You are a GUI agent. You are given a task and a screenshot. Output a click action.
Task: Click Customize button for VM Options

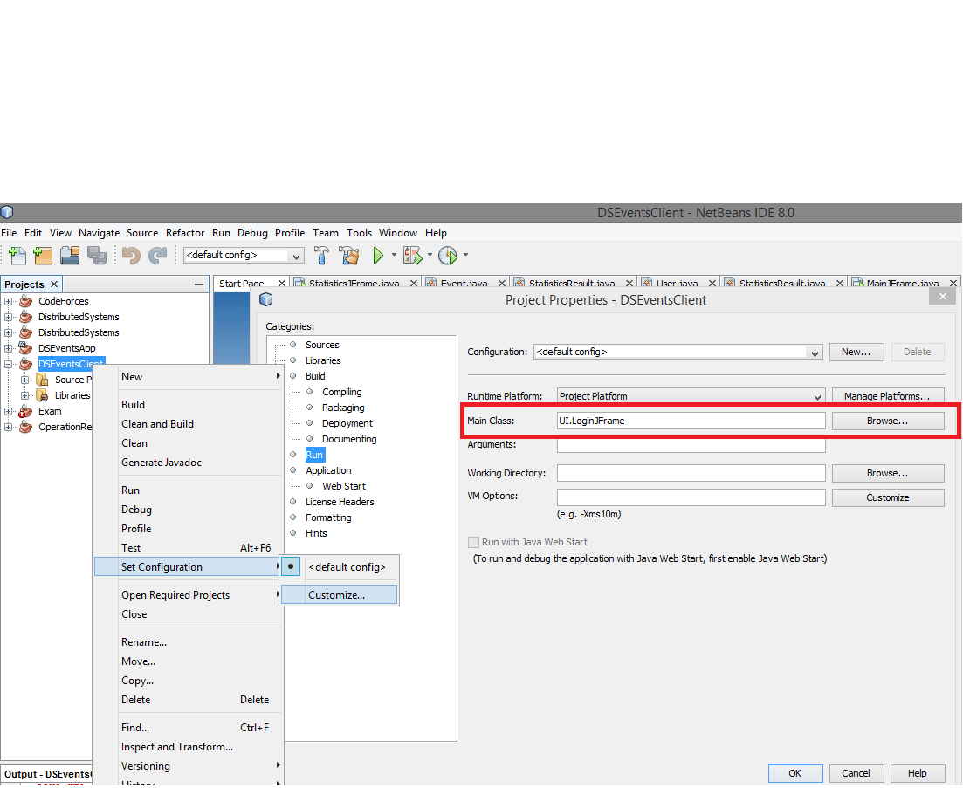tap(887, 497)
